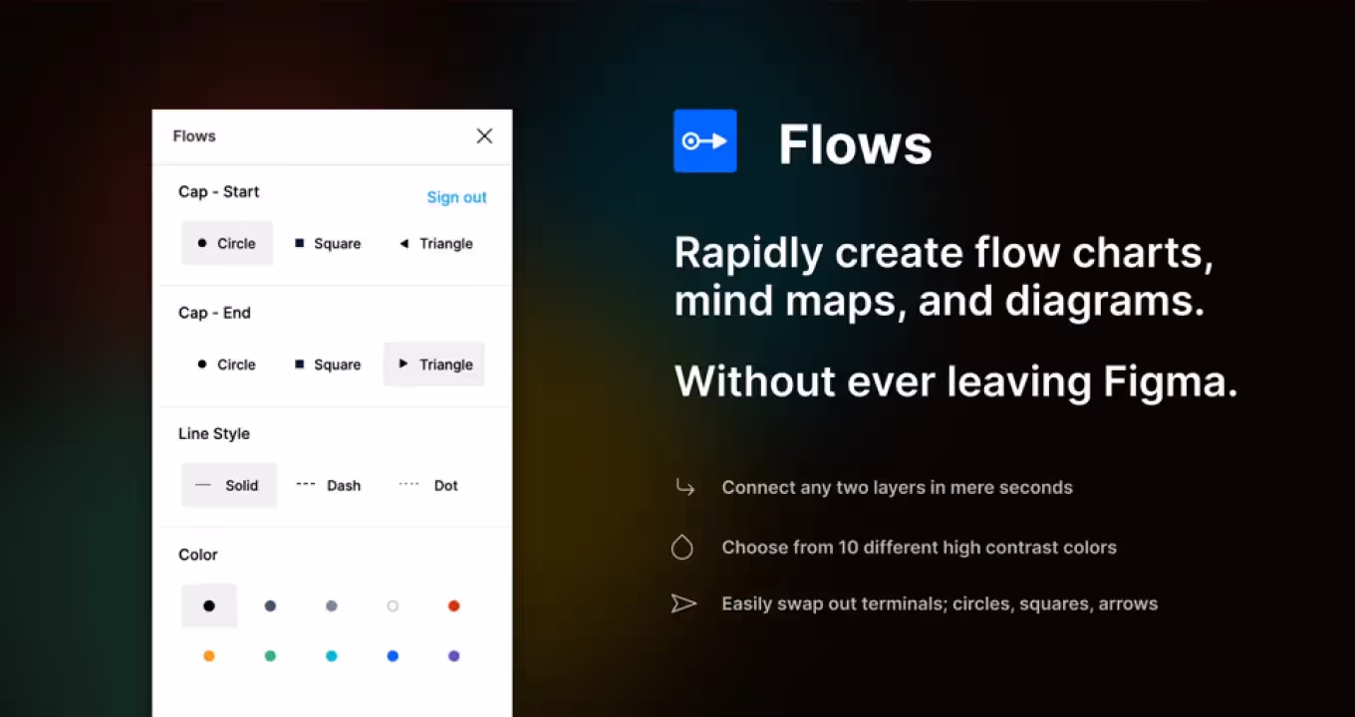Pick the red color swatch
This screenshot has width=1355, height=717.
pos(453,605)
